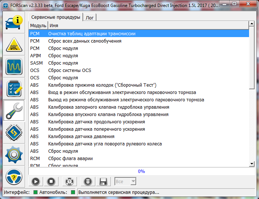Image resolution: width=259 pixels, height=199 pixels.
Task: Open the chip configuration and programming section
Action: [14, 133]
